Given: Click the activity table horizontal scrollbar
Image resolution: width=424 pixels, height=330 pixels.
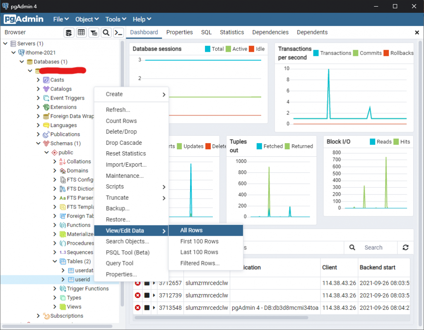Looking at the screenshot, I should pos(222,318).
